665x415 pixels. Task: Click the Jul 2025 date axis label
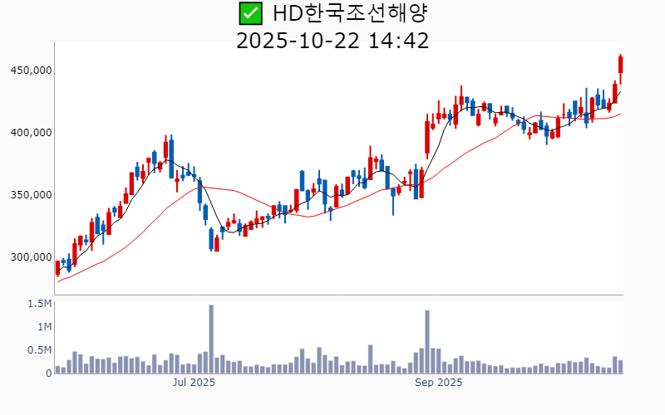click(194, 383)
